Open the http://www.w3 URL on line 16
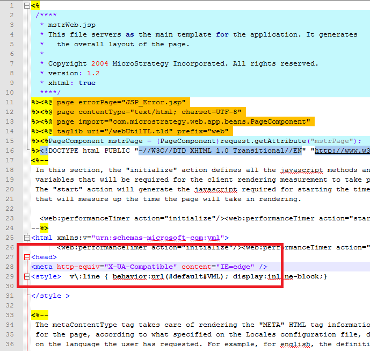Image resolution: width=370 pixels, height=351 pixels. point(342,151)
